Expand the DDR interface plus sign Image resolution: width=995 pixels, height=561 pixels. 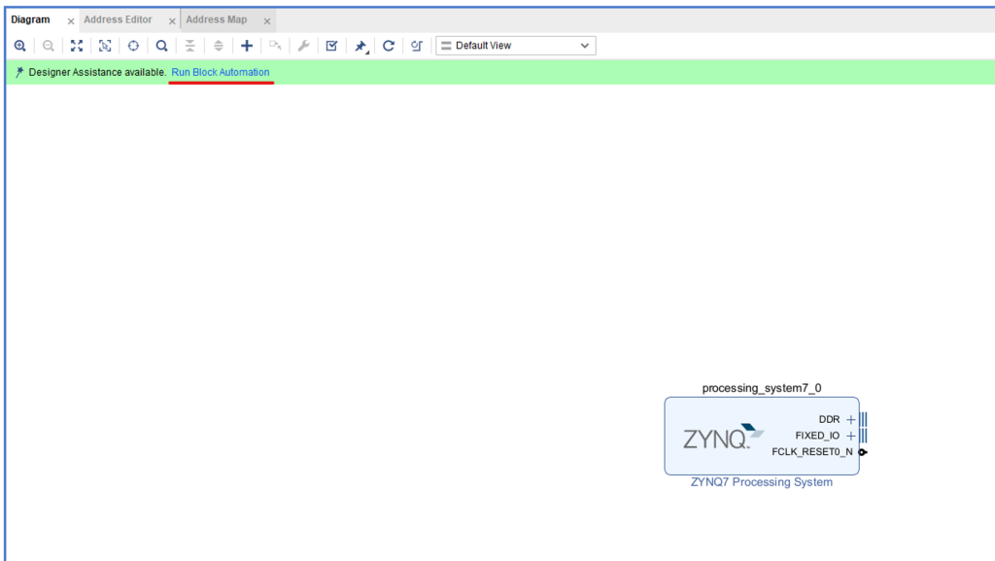pyautogui.click(x=851, y=419)
